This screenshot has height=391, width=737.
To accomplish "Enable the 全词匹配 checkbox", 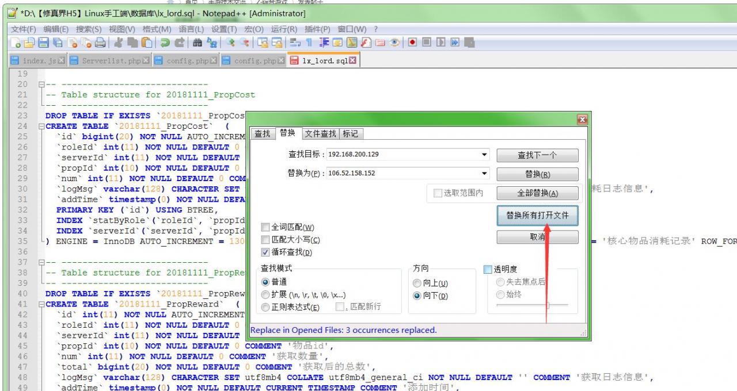I will point(265,227).
